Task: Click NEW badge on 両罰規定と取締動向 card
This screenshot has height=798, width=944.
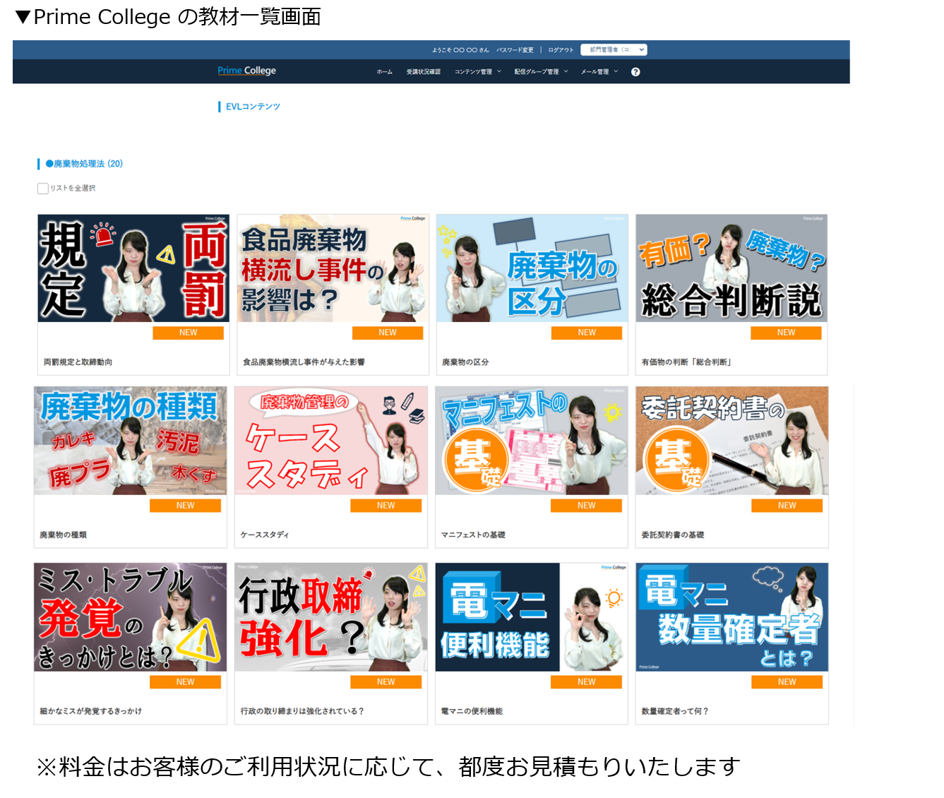Action: [x=189, y=333]
